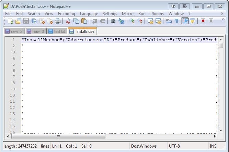
Task: Open the Edit menu
Action: [20, 14]
